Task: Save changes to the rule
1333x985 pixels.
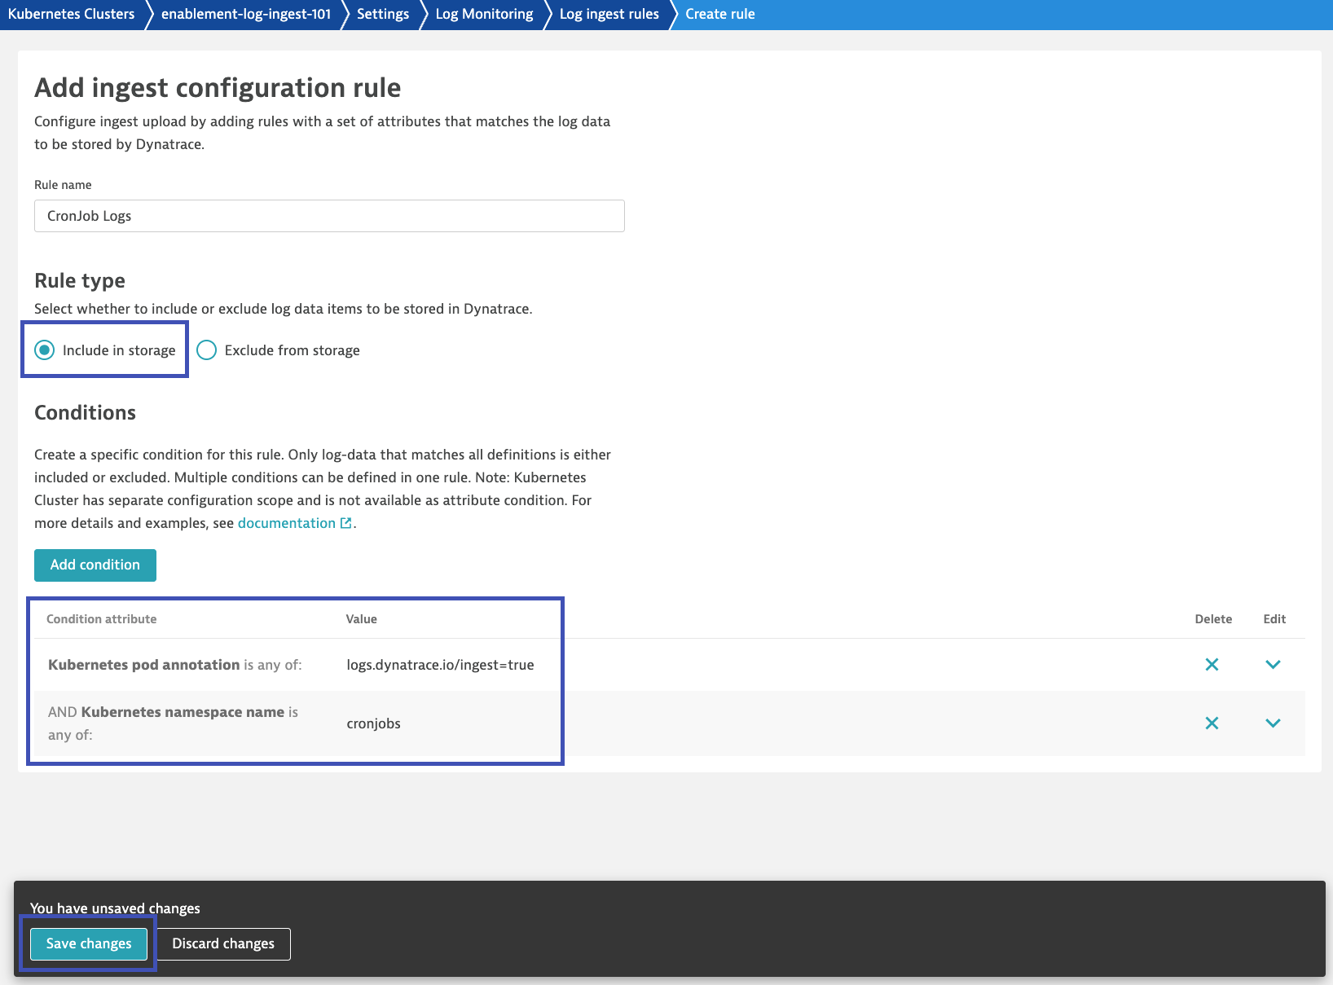Action: [x=89, y=943]
